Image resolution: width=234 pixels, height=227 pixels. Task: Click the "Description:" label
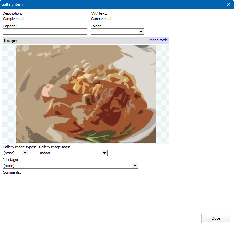pos(13,13)
